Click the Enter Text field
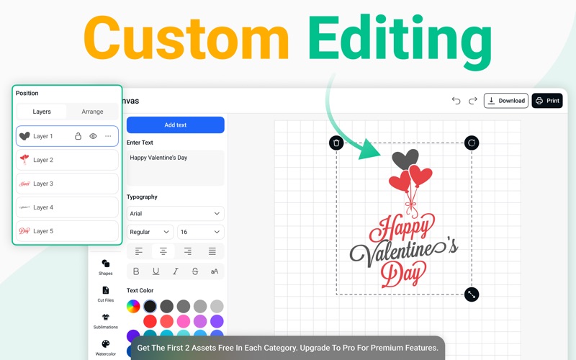Viewport: 576px width, 360px height. [x=175, y=168]
